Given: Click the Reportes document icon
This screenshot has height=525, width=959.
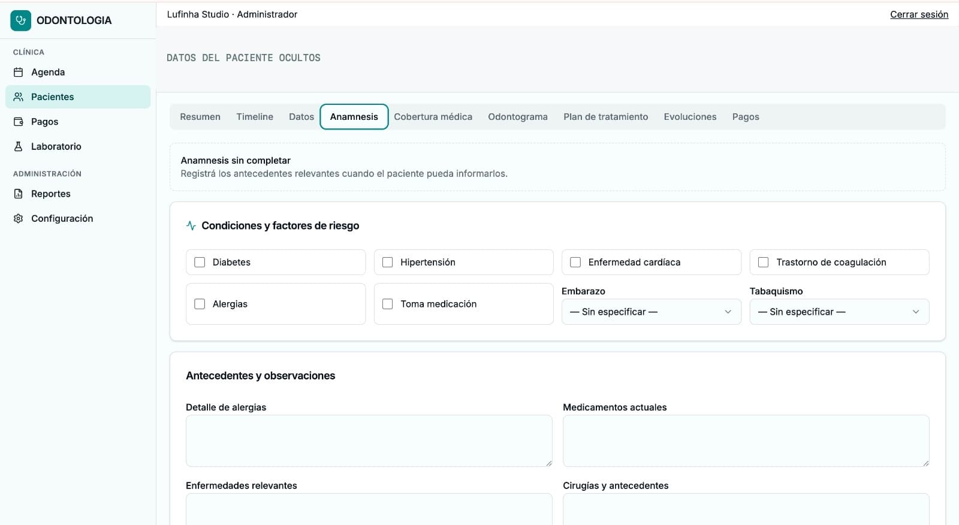Looking at the screenshot, I should [x=19, y=194].
